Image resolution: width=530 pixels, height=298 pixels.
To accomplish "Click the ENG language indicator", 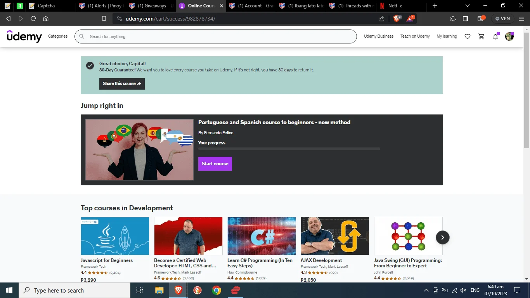I will [475, 290].
